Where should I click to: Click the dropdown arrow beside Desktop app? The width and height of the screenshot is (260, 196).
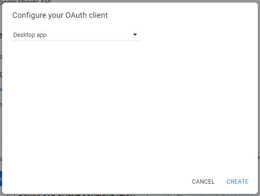tap(135, 35)
